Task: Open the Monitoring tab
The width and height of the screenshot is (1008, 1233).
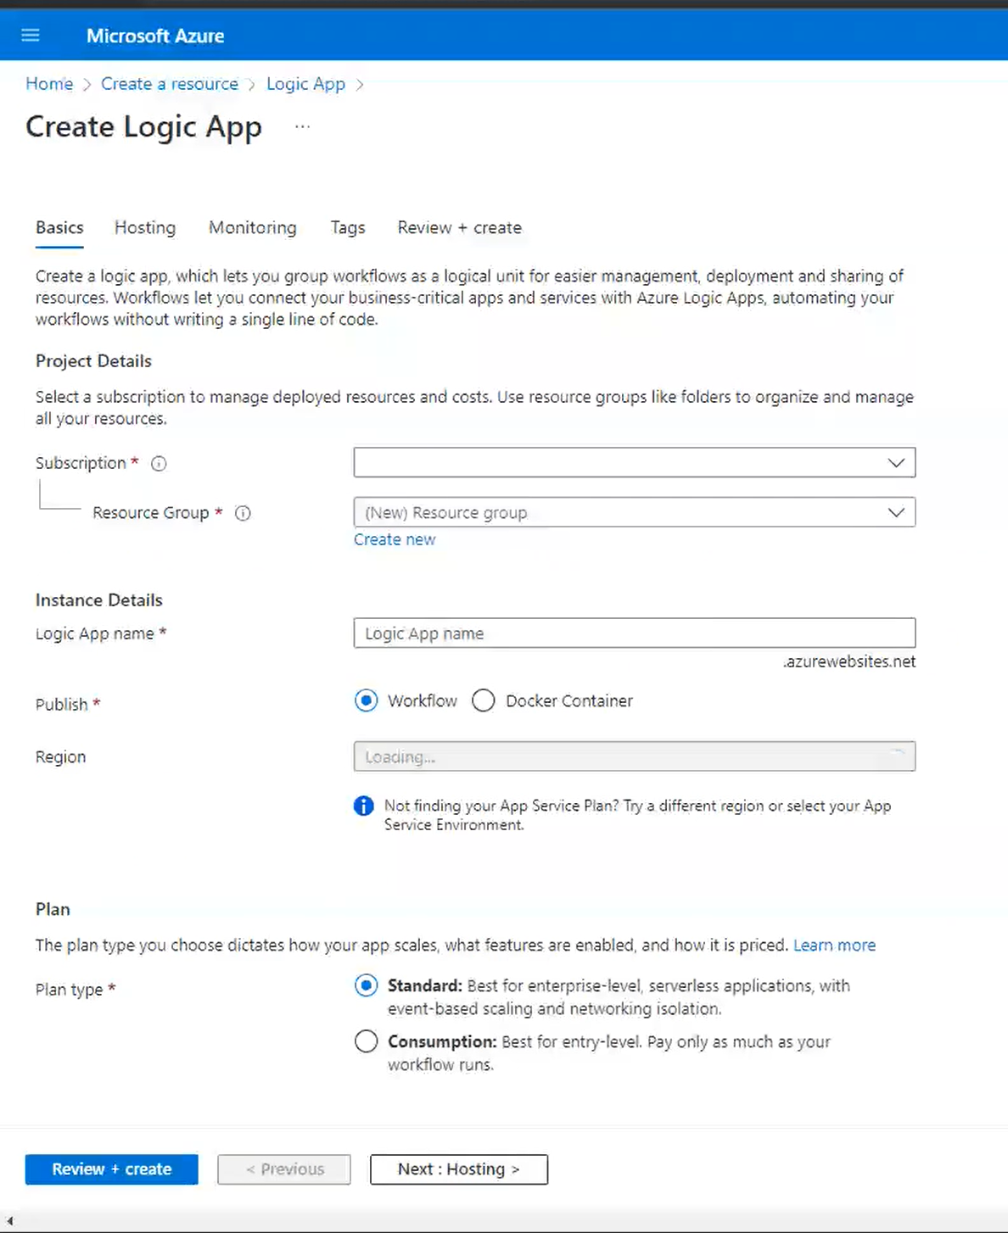Action: click(x=252, y=227)
